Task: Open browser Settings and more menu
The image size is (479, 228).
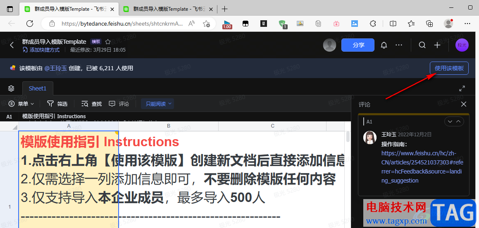Action: click(467, 24)
